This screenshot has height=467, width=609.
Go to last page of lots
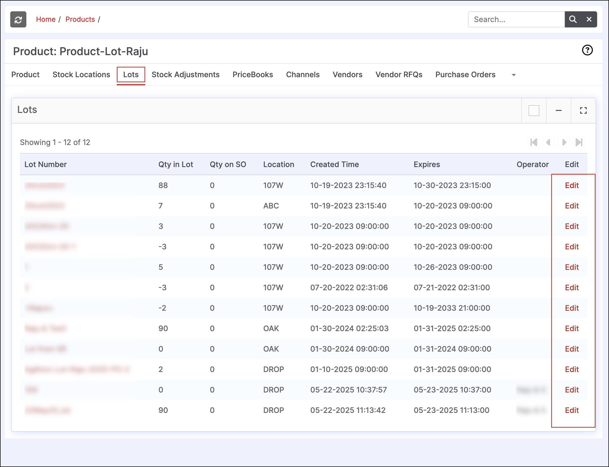click(x=579, y=142)
